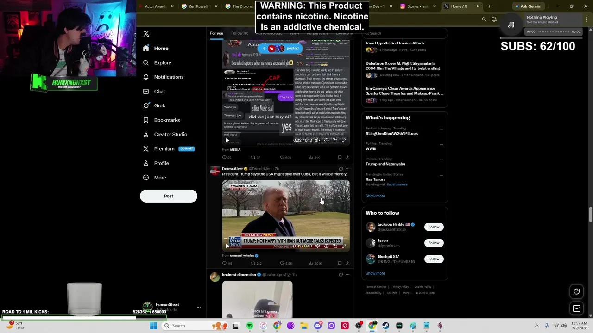Open the Privacy Policy footer link
Image resolution: width=593 pixels, height=333 pixels.
pyautogui.click(x=400, y=287)
